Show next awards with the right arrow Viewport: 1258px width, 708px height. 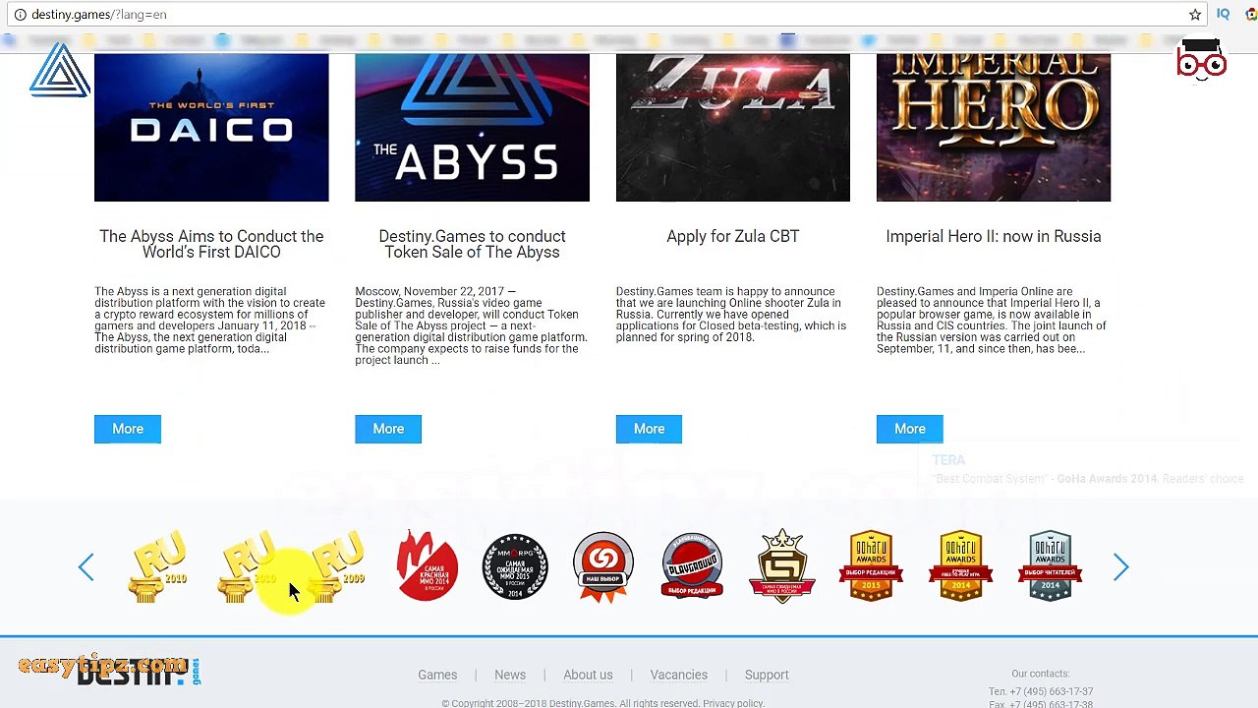(x=1120, y=566)
